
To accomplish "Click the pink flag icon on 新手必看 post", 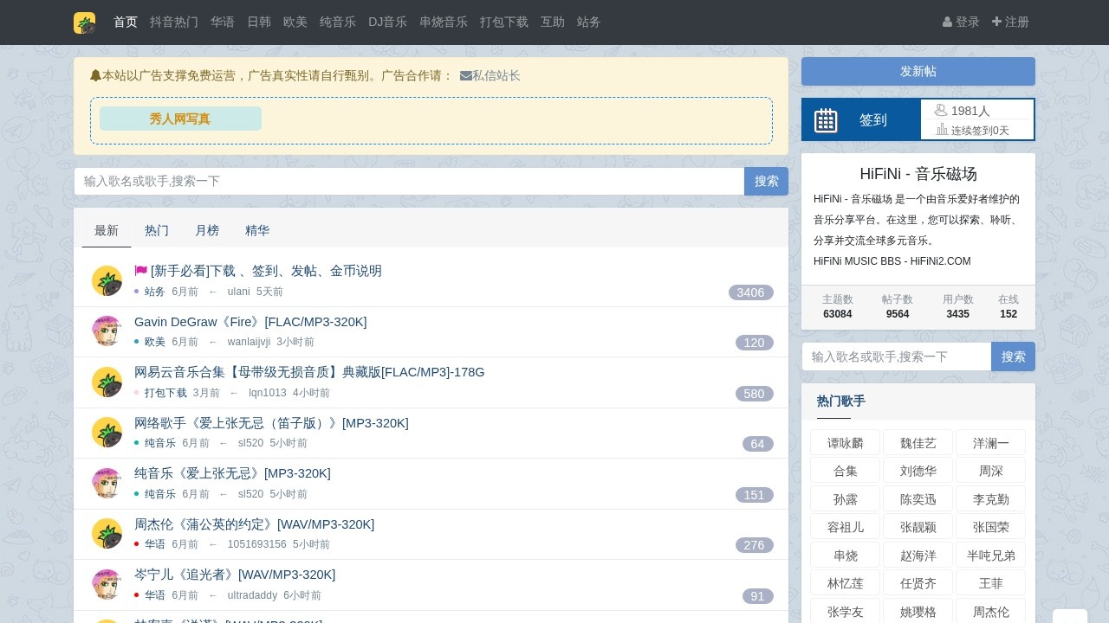I will pos(140,271).
